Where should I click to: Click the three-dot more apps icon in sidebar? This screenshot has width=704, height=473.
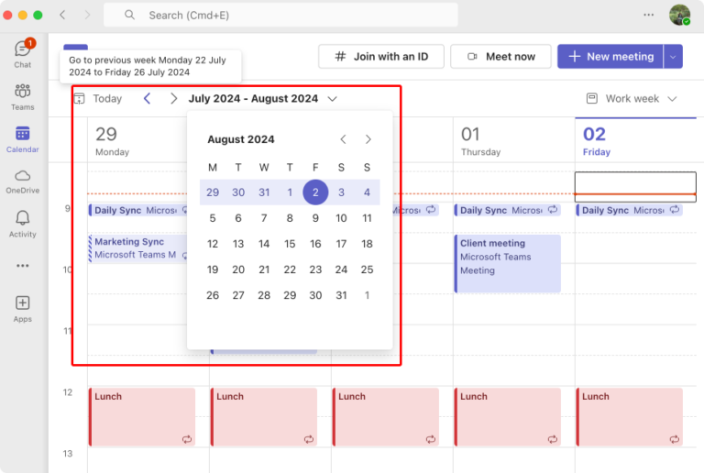pyautogui.click(x=22, y=266)
